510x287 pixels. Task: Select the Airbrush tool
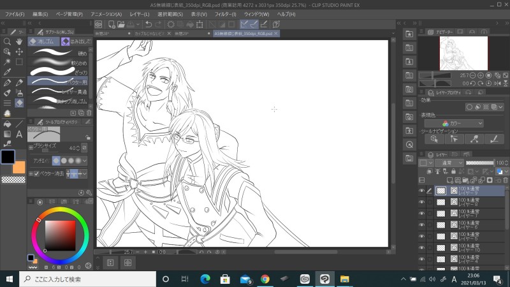coord(19,92)
